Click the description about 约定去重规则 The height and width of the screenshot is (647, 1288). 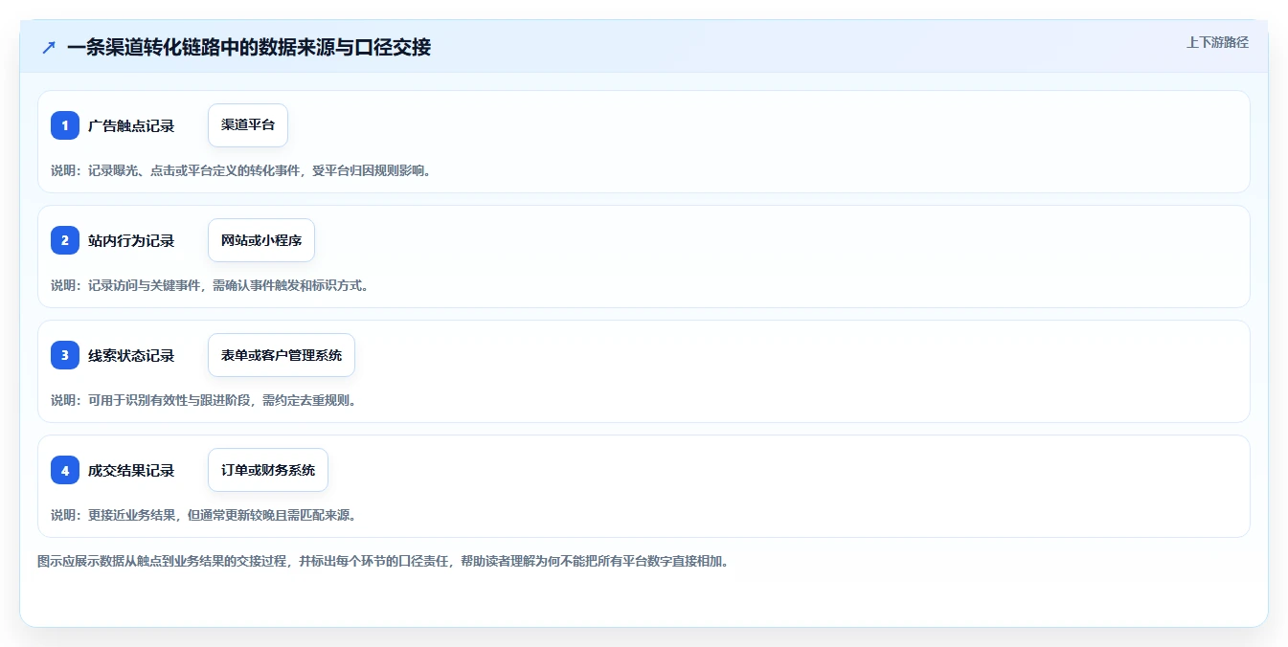pyautogui.click(x=204, y=400)
